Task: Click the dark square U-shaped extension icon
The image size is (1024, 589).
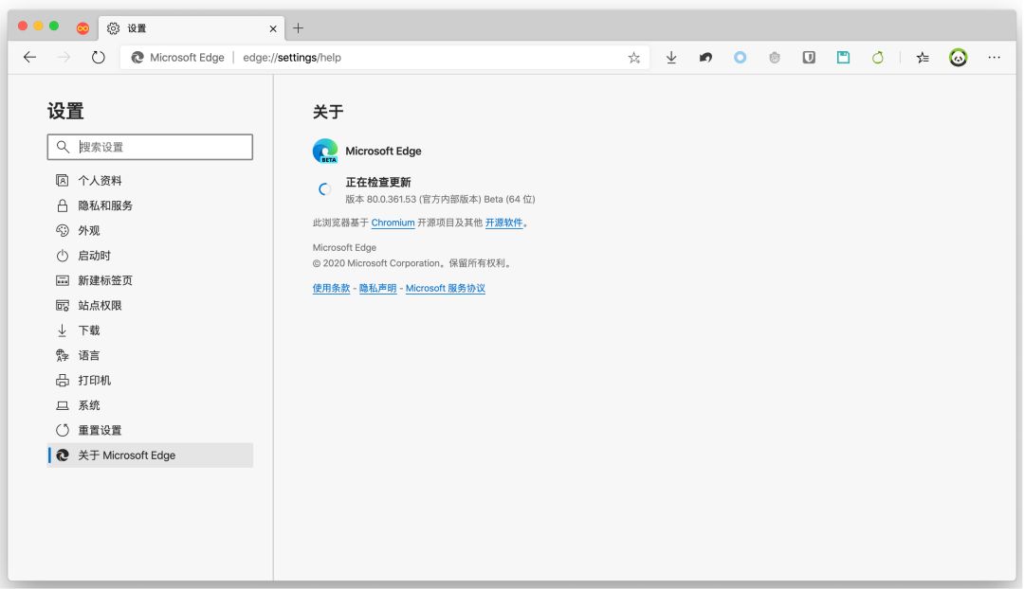Action: [x=809, y=58]
